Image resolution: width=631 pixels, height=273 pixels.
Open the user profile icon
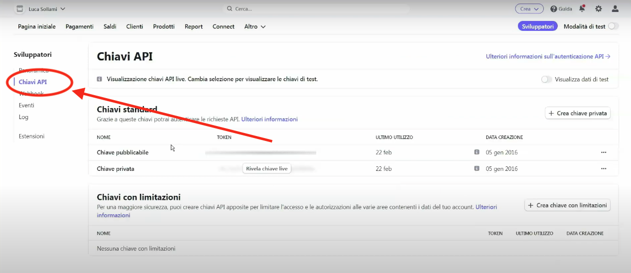point(615,8)
